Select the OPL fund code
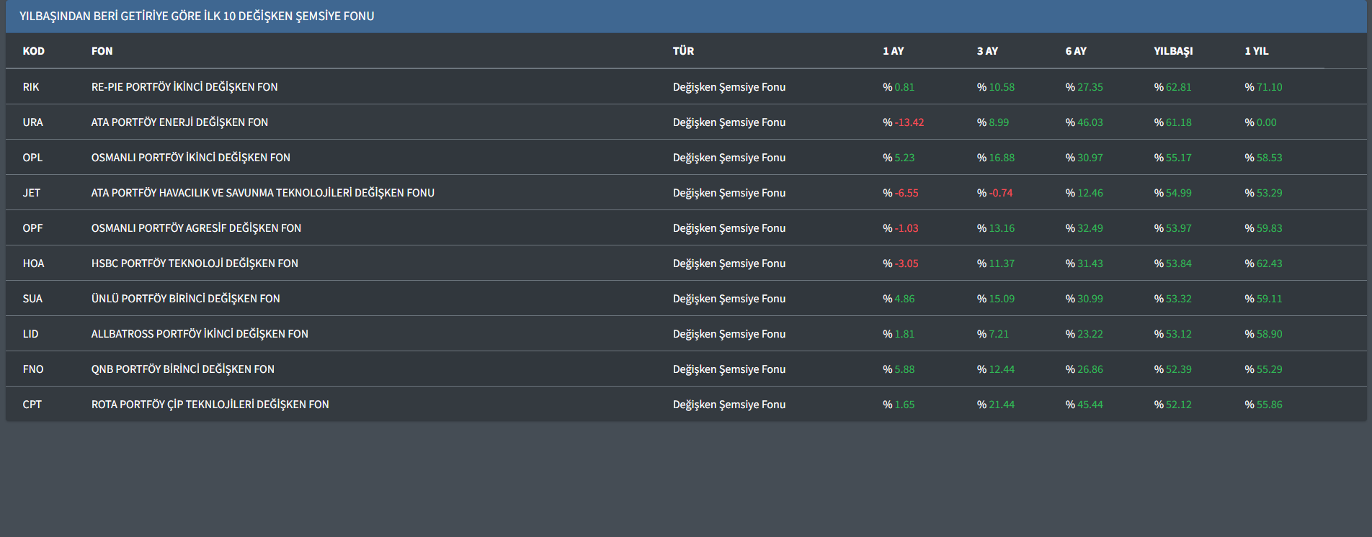The width and height of the screenshot is (1372, 537). (32, 158)
